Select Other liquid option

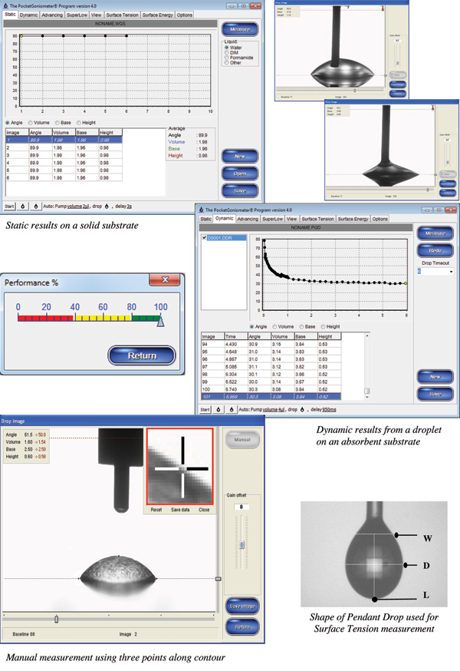pos(227,63)
